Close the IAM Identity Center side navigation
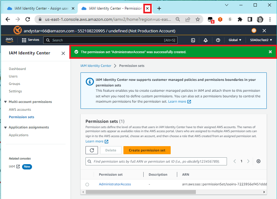This screenshot has height=199, width=277. tap(63, 53)
